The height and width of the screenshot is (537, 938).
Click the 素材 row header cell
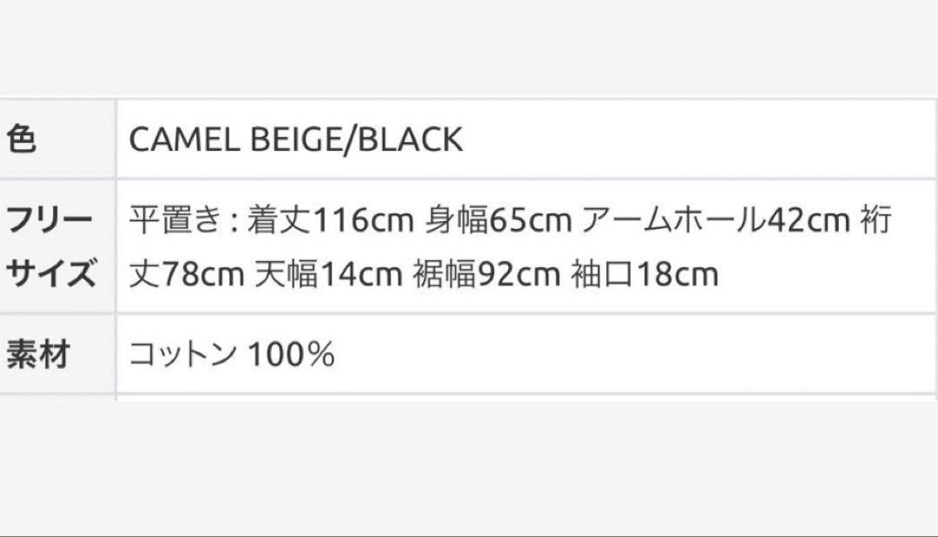56,354
